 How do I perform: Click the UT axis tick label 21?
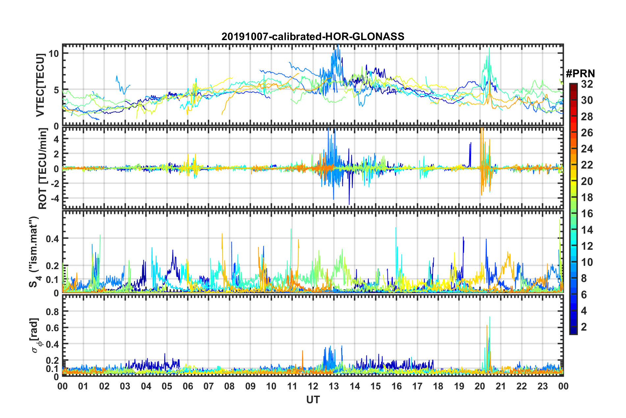501,386
